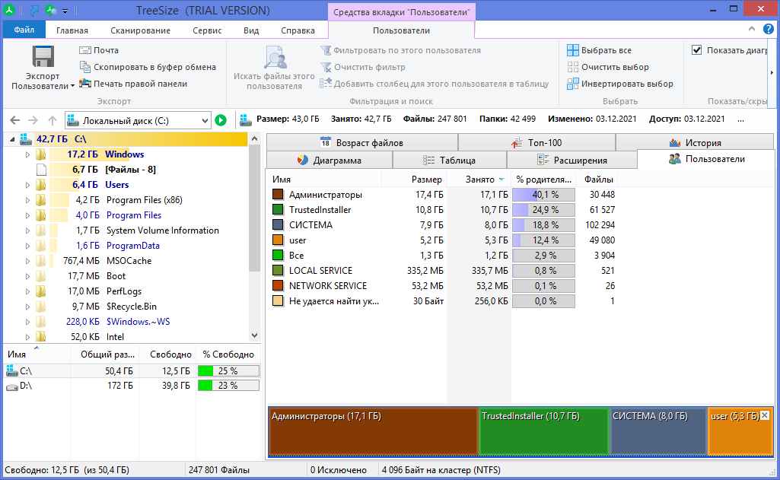
Task: Click the Copy to clipboard icon
Action: point(85,67)
